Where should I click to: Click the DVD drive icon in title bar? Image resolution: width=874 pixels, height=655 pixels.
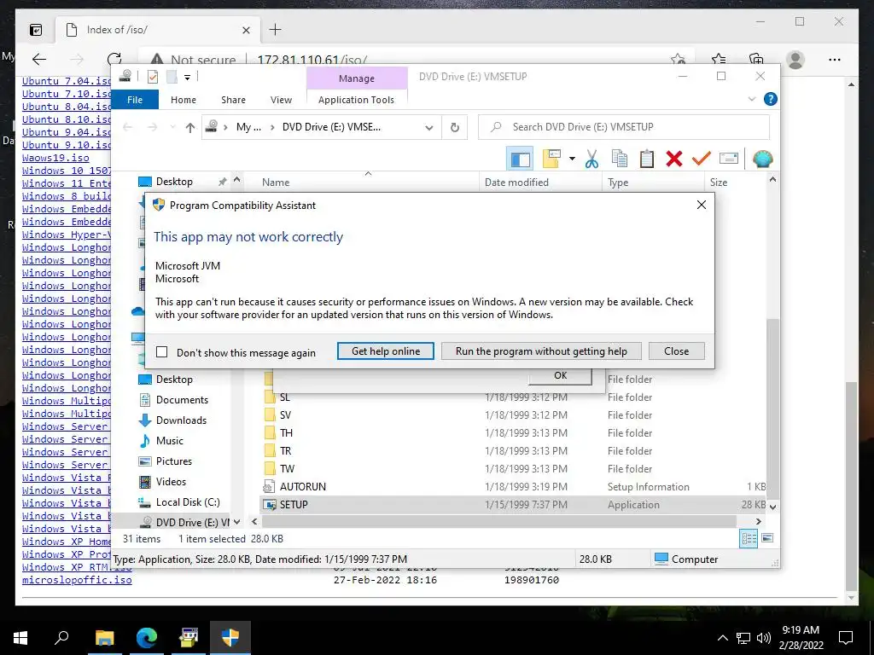(x=126, y=76)
